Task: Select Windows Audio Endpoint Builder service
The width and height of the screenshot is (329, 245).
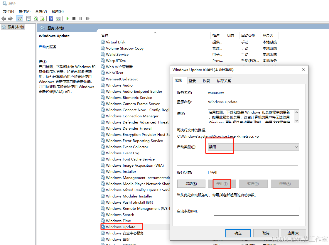Action: point(134,91)
